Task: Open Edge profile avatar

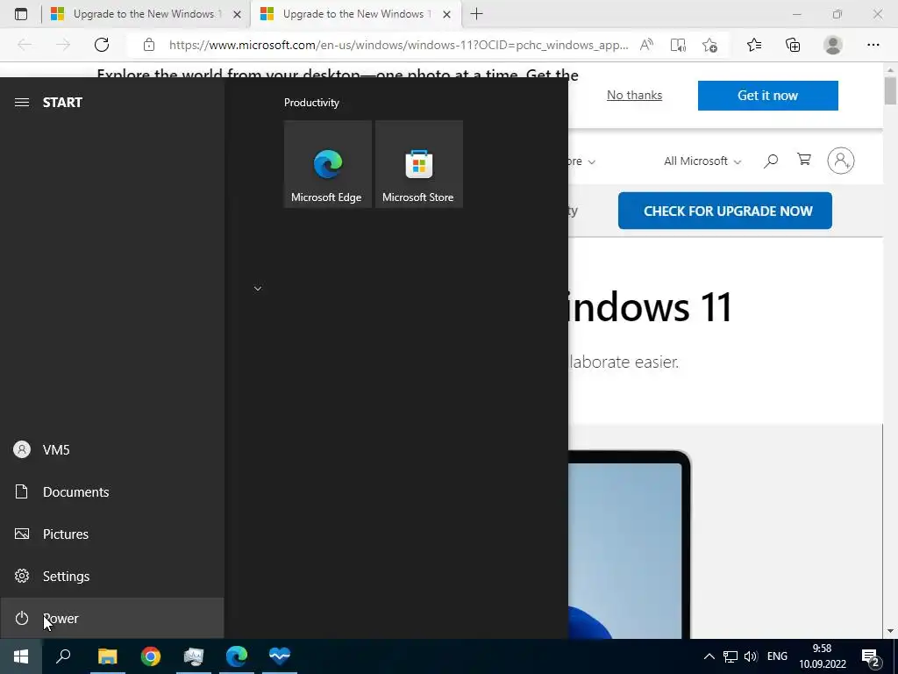Action: coord(833,45)
